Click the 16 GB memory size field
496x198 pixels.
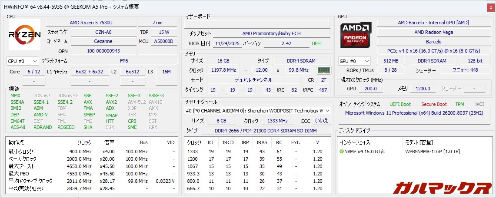223,61
